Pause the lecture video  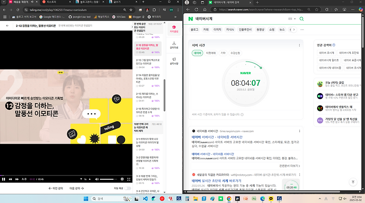click(x=4, y=179)
